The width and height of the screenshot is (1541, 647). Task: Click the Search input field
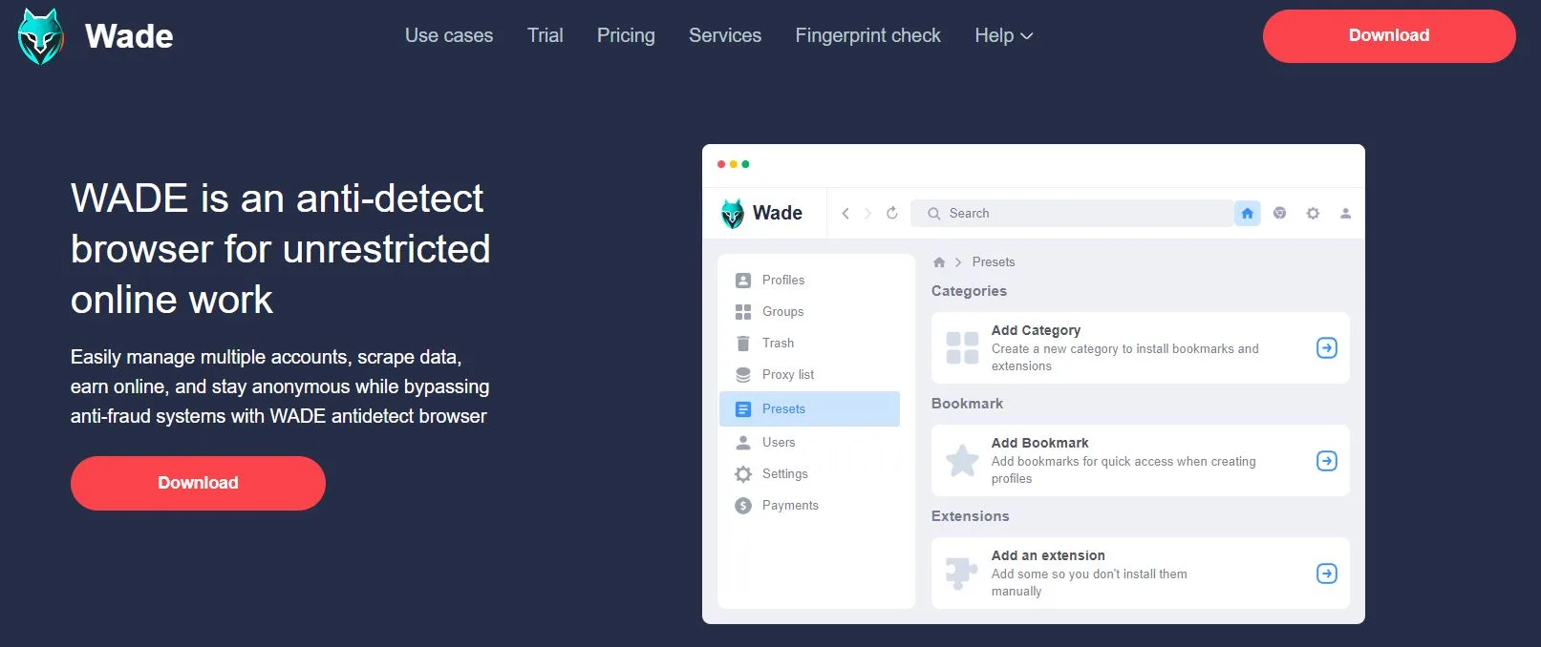[1072, 214]
